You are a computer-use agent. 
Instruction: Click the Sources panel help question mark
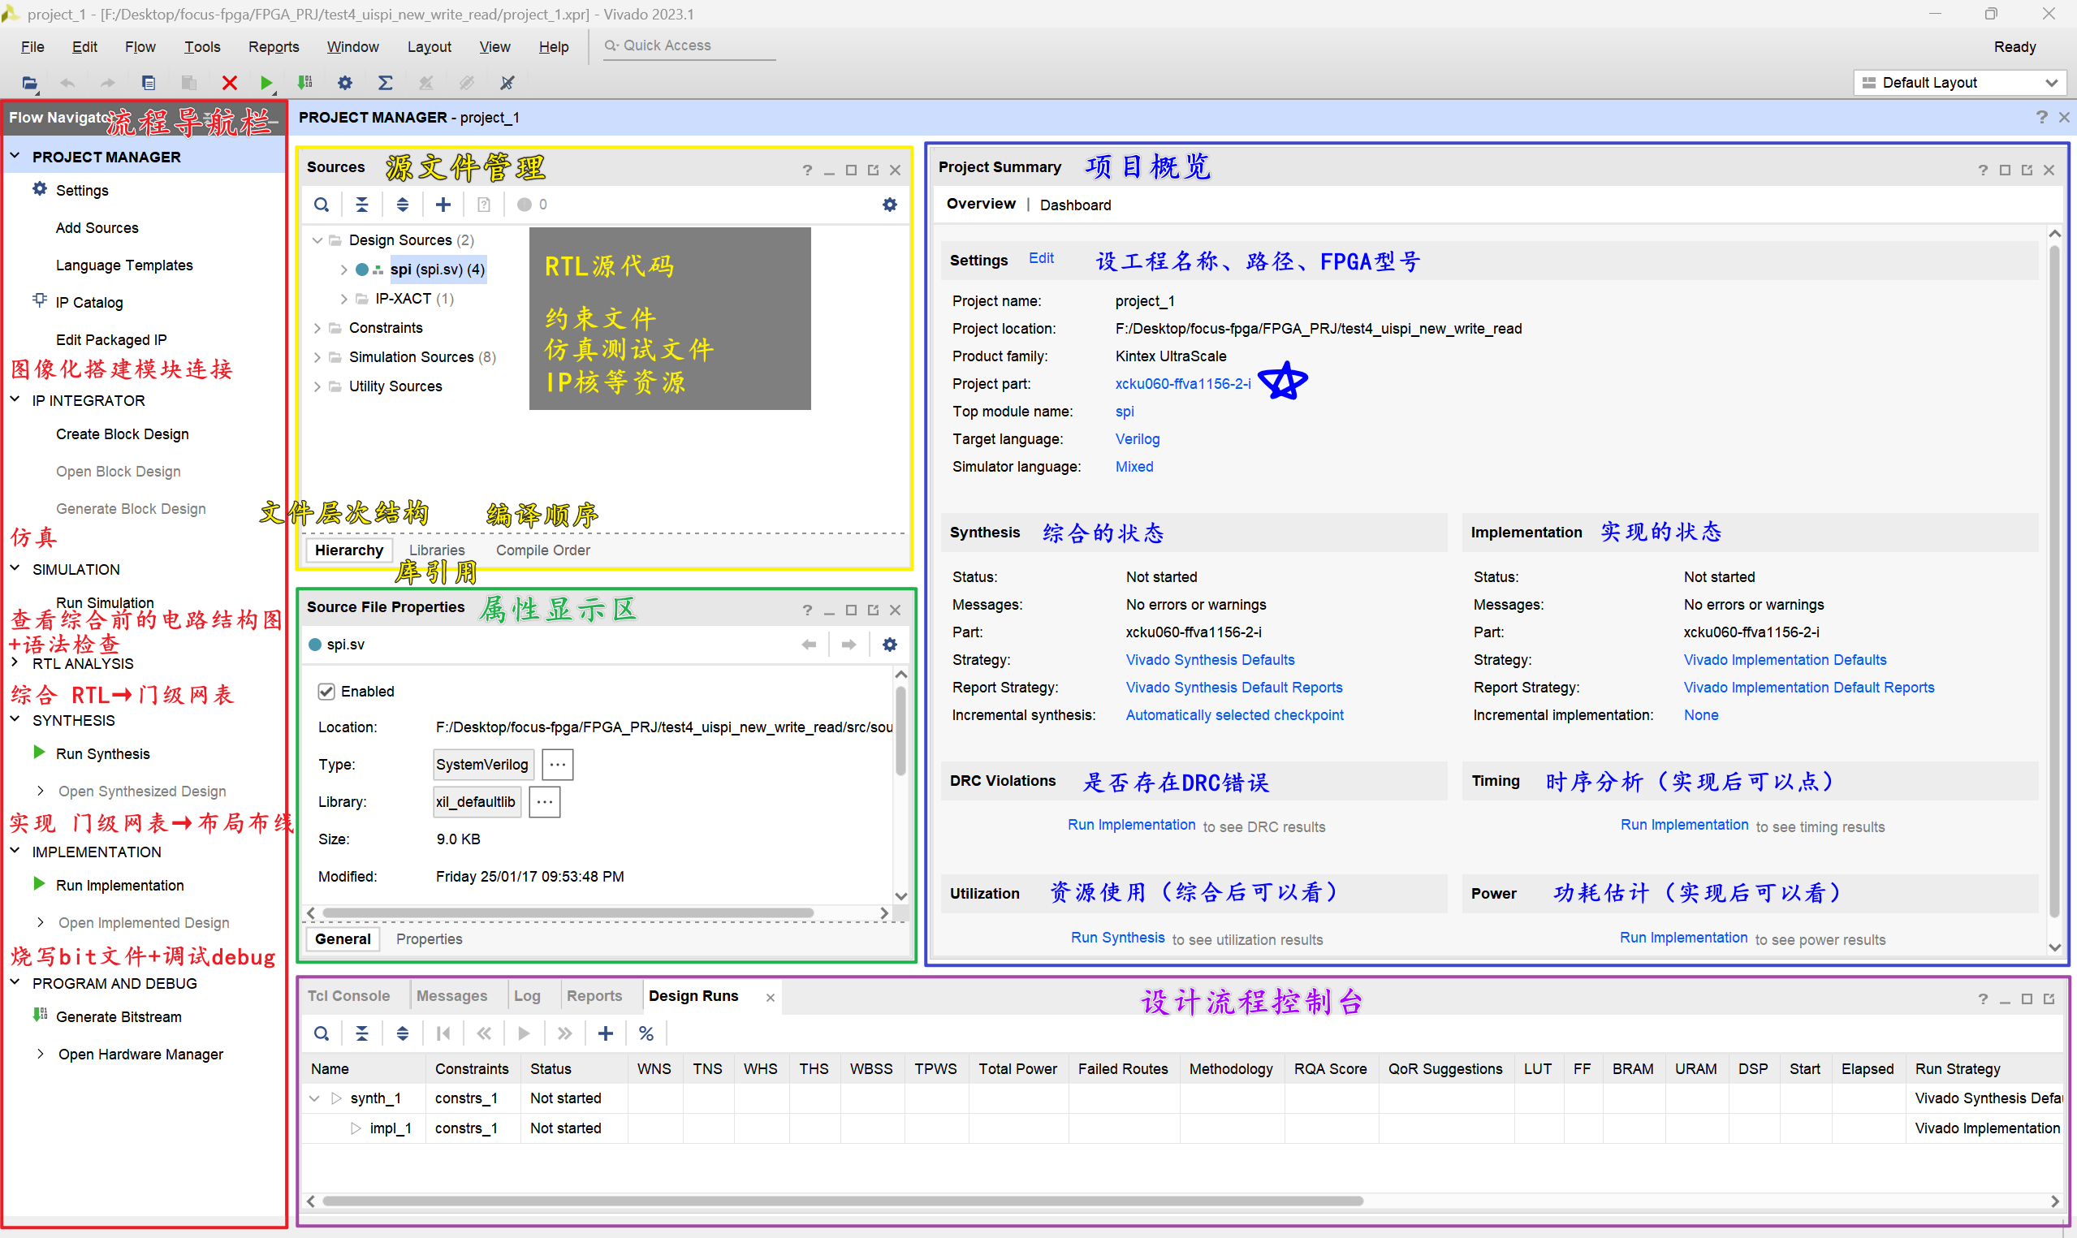[x=806, y=170]
